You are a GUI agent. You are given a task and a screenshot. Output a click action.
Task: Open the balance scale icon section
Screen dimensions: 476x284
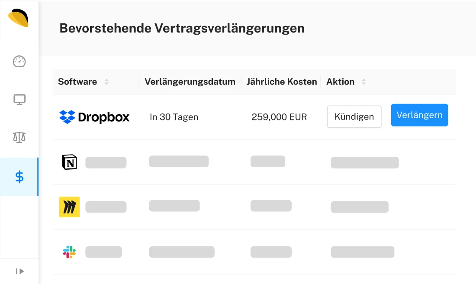(19, 138)
